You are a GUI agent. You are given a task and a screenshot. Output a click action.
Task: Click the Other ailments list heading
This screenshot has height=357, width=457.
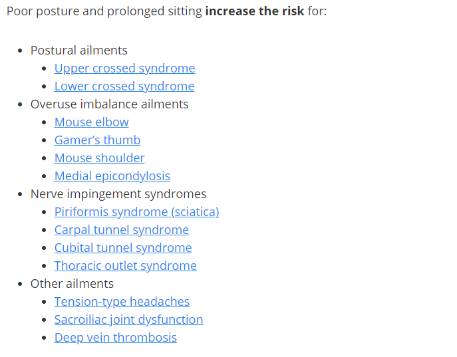click(72, 284)
